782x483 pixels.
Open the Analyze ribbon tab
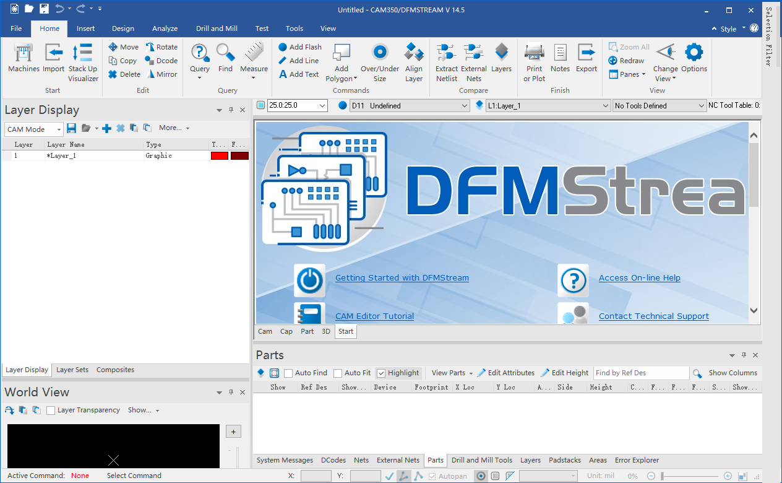click(165, 28)
